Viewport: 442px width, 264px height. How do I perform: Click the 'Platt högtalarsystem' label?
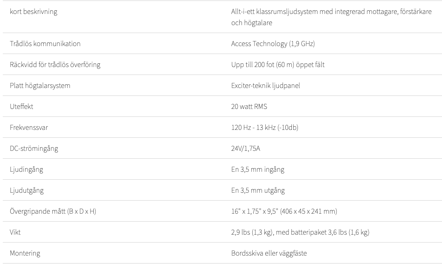40,86
